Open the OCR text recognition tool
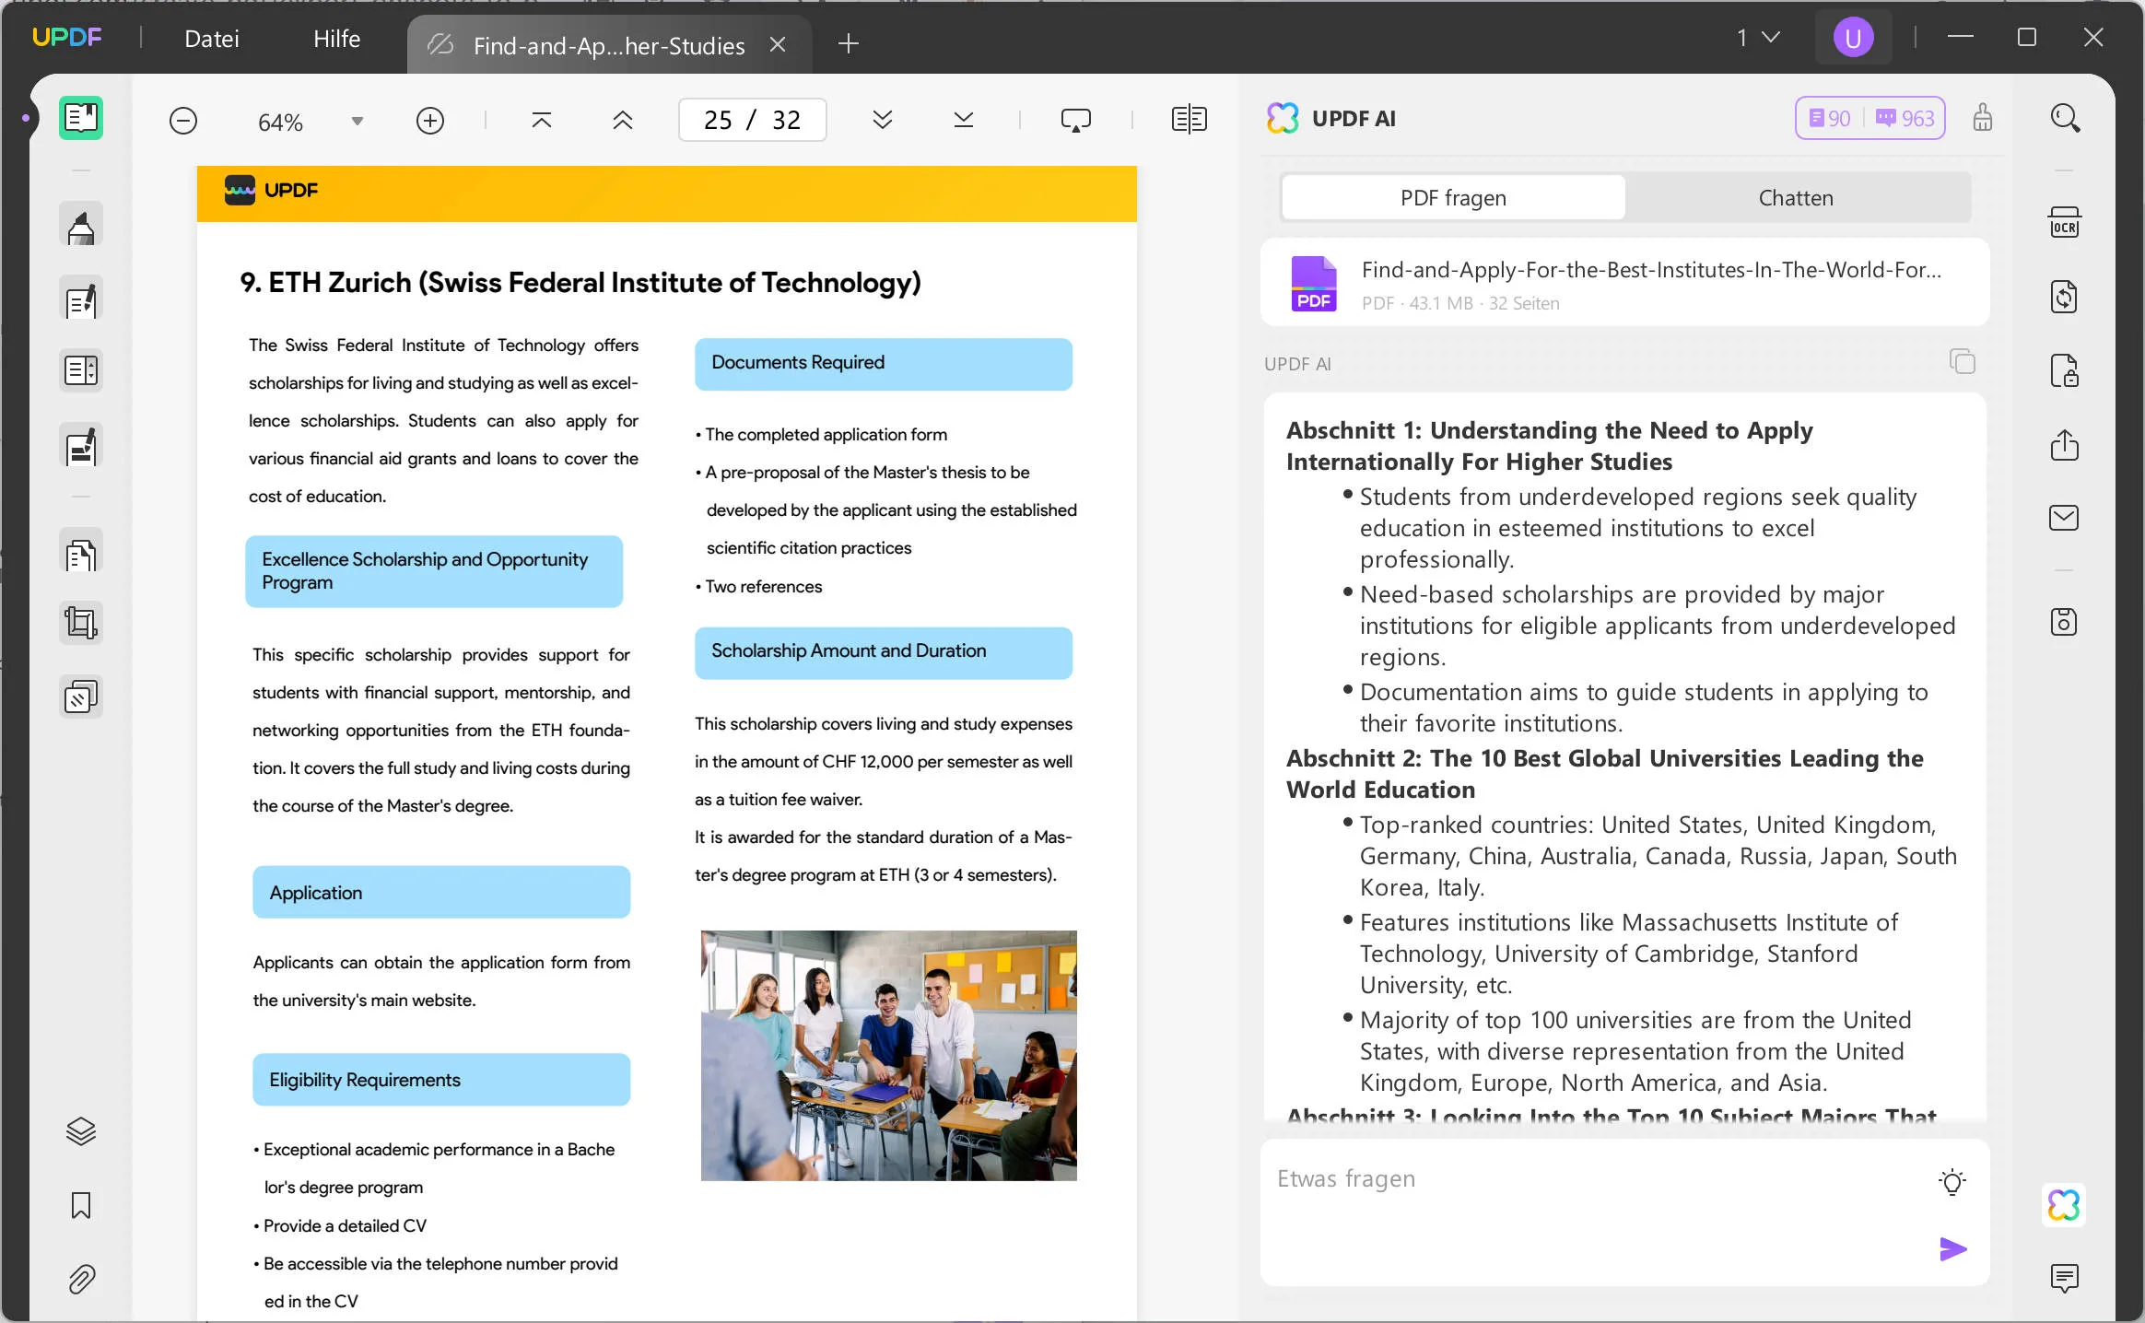The height and width of the screenshot is (1323, 2145). tap(2064, 223)
